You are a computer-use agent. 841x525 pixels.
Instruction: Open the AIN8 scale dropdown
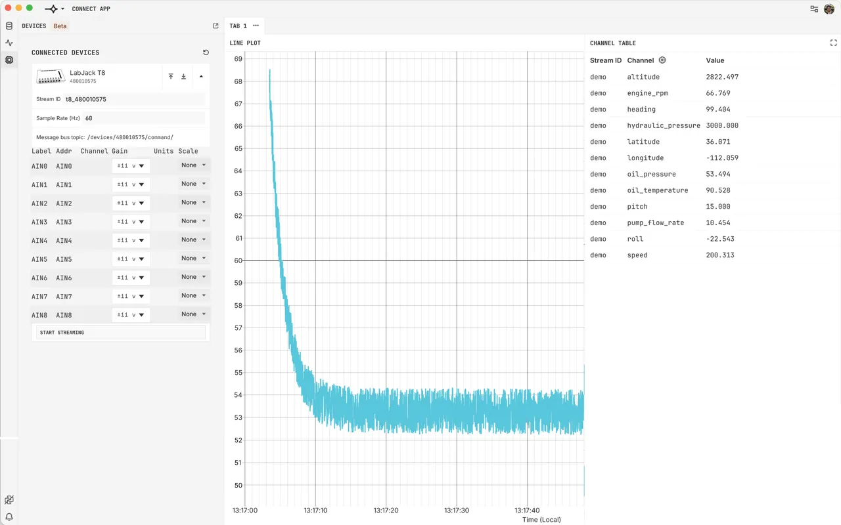pos(194,314)
